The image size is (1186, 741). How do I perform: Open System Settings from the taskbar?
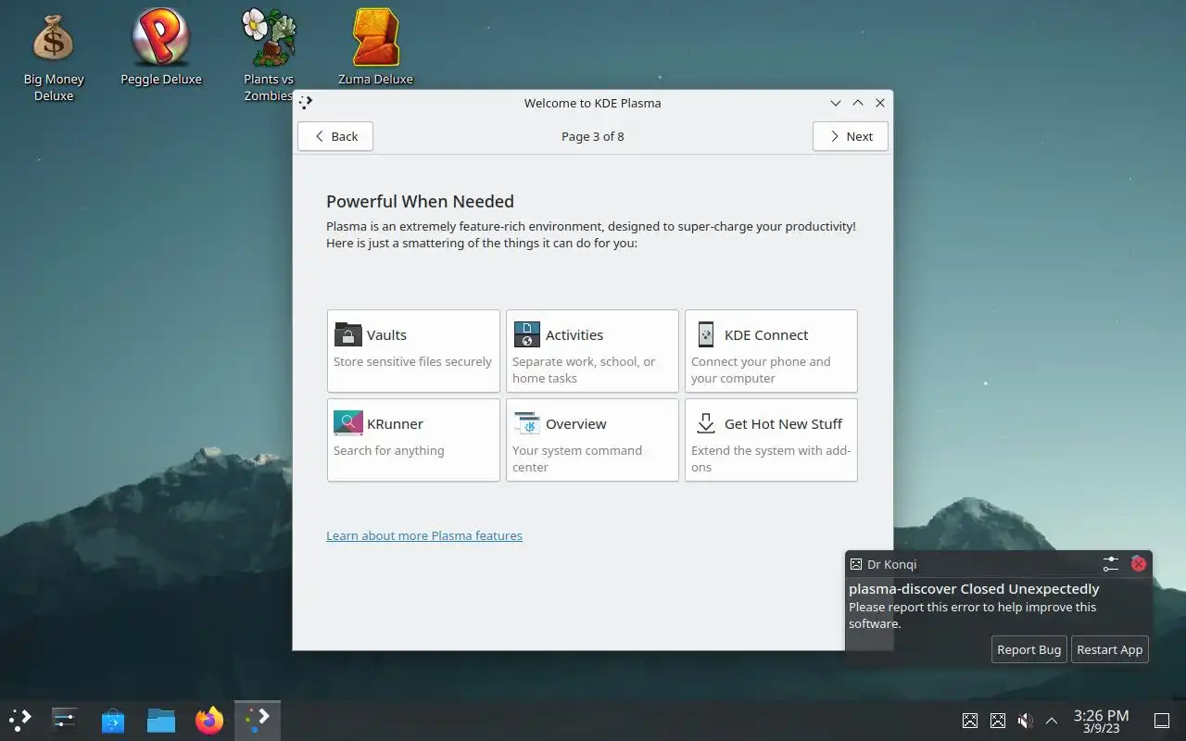point(65,720)
